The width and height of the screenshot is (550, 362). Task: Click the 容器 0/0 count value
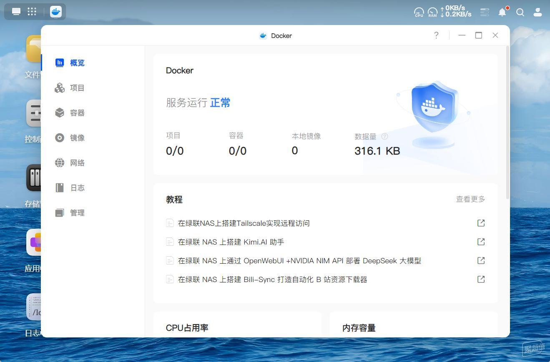[238, 151]
